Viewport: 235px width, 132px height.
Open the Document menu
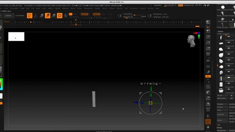click(x=14, y=8)
